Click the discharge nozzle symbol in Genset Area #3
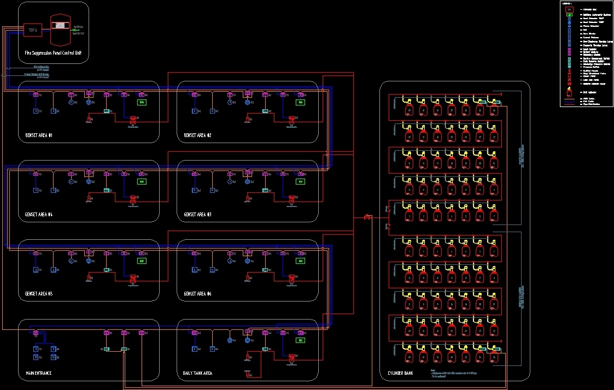This screenshot has width=614, height=390. (x=248, y=198)
